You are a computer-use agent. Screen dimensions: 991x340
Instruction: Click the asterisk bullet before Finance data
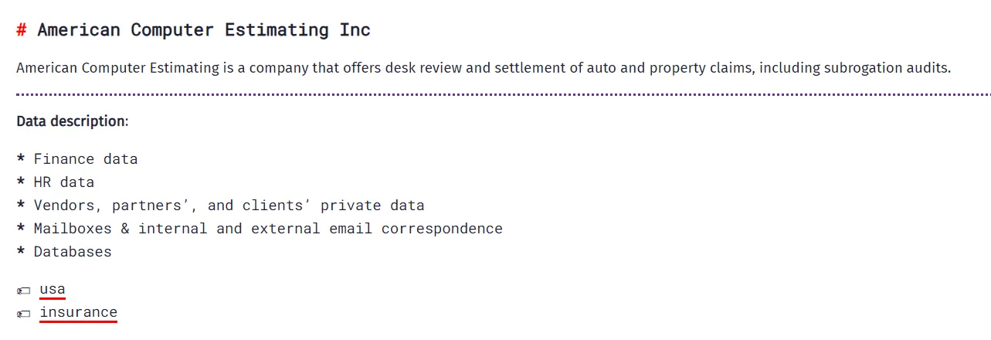coord(21,160)
